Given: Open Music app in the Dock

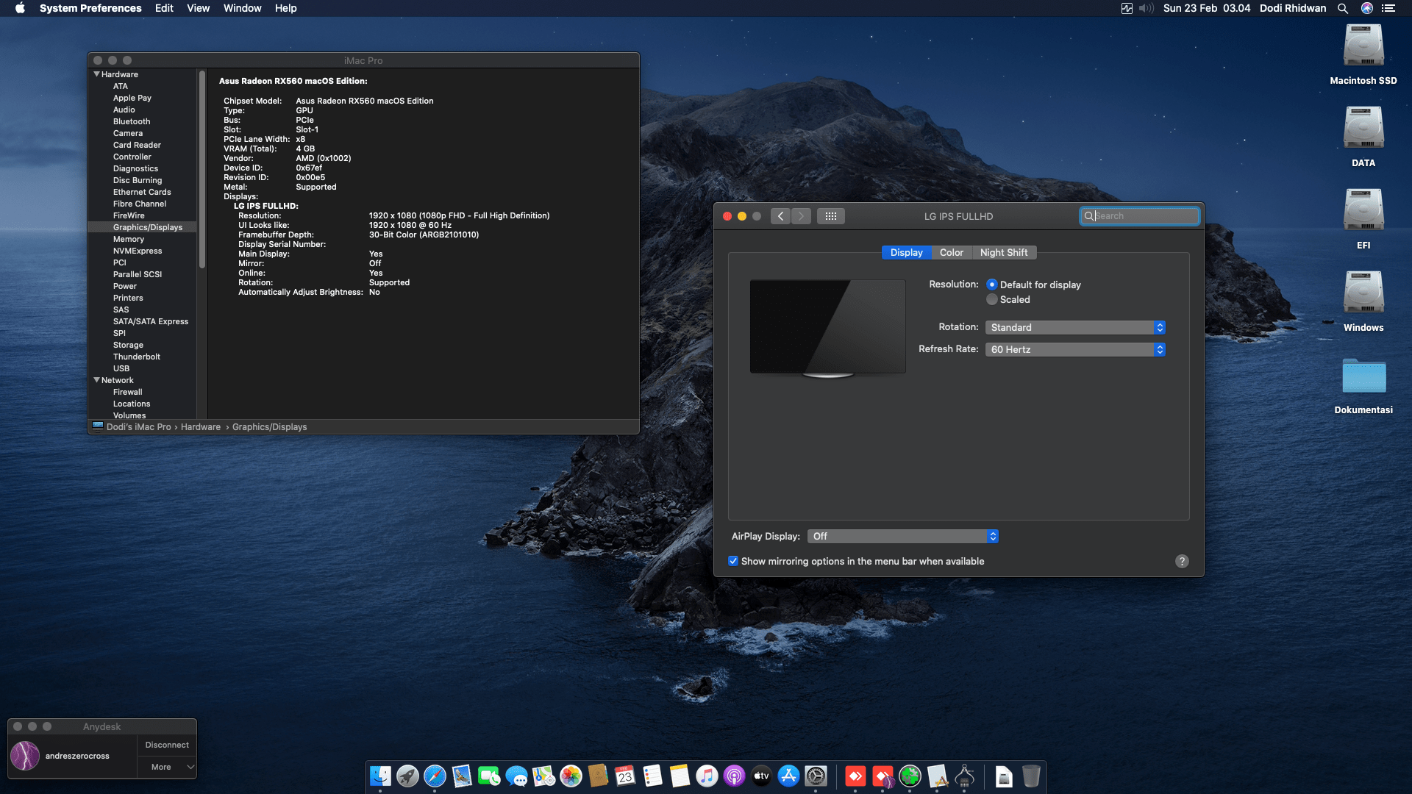Looking at the screenshot, I should click(707, 776).
